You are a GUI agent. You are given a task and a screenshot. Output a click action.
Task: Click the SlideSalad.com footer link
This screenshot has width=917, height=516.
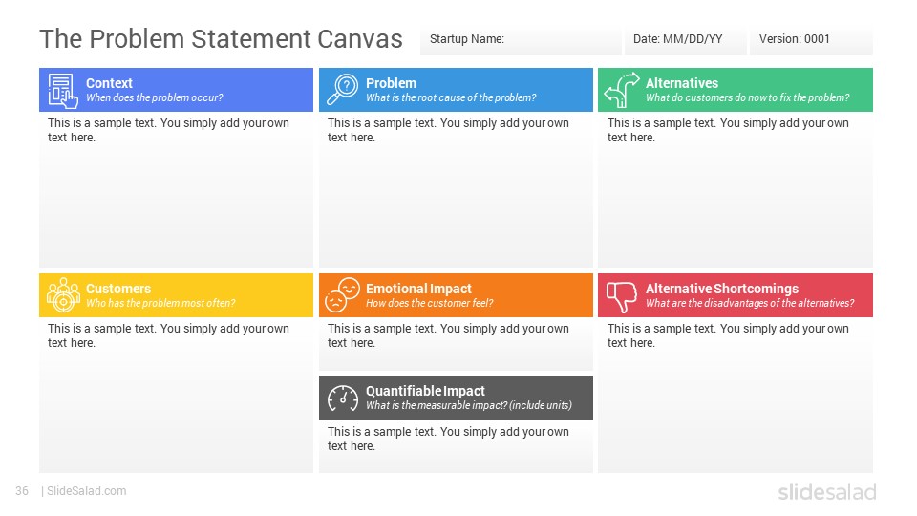87,491
